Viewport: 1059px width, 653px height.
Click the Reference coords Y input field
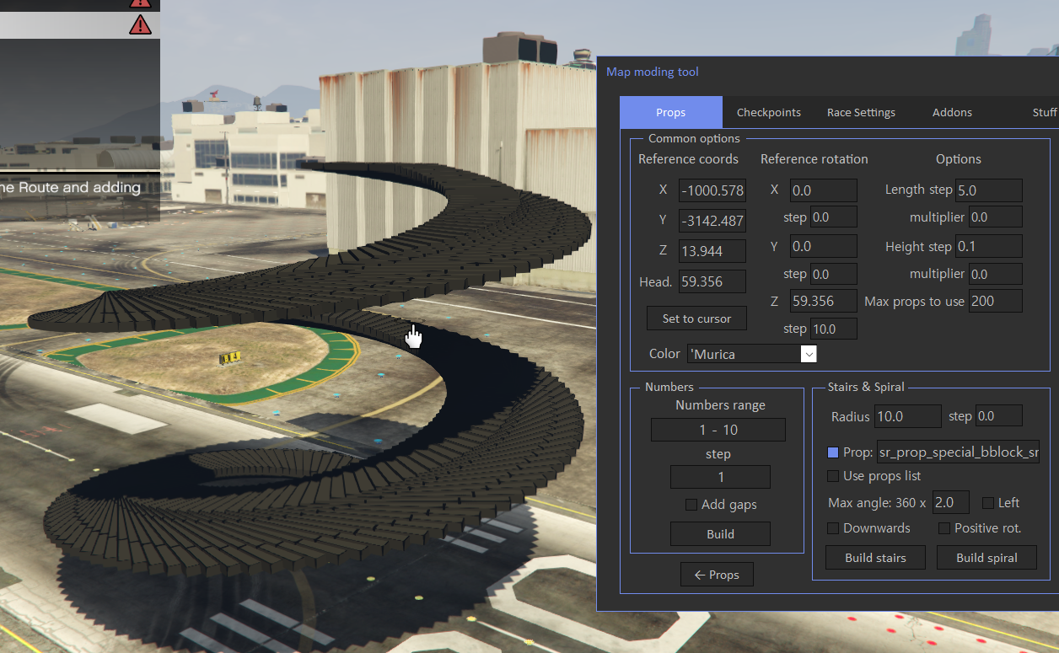pyautogui.click(x=712, y=221)
